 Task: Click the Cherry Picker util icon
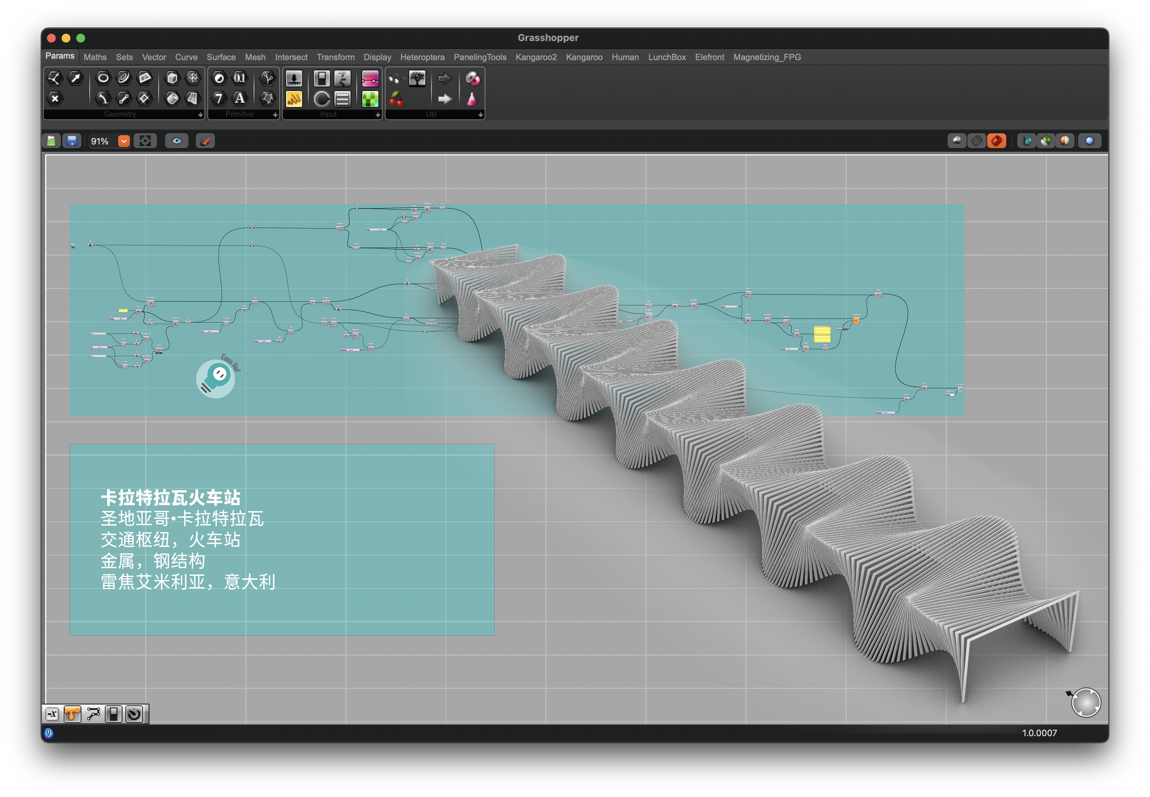396,99
